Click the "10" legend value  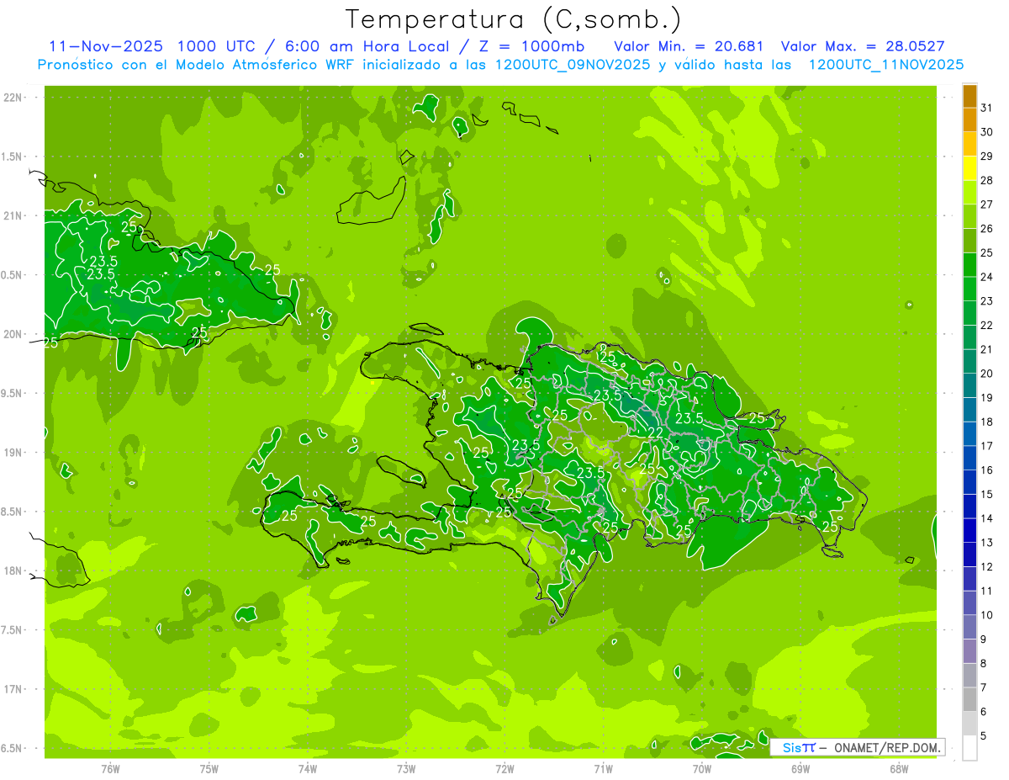(x=986, y=615)
